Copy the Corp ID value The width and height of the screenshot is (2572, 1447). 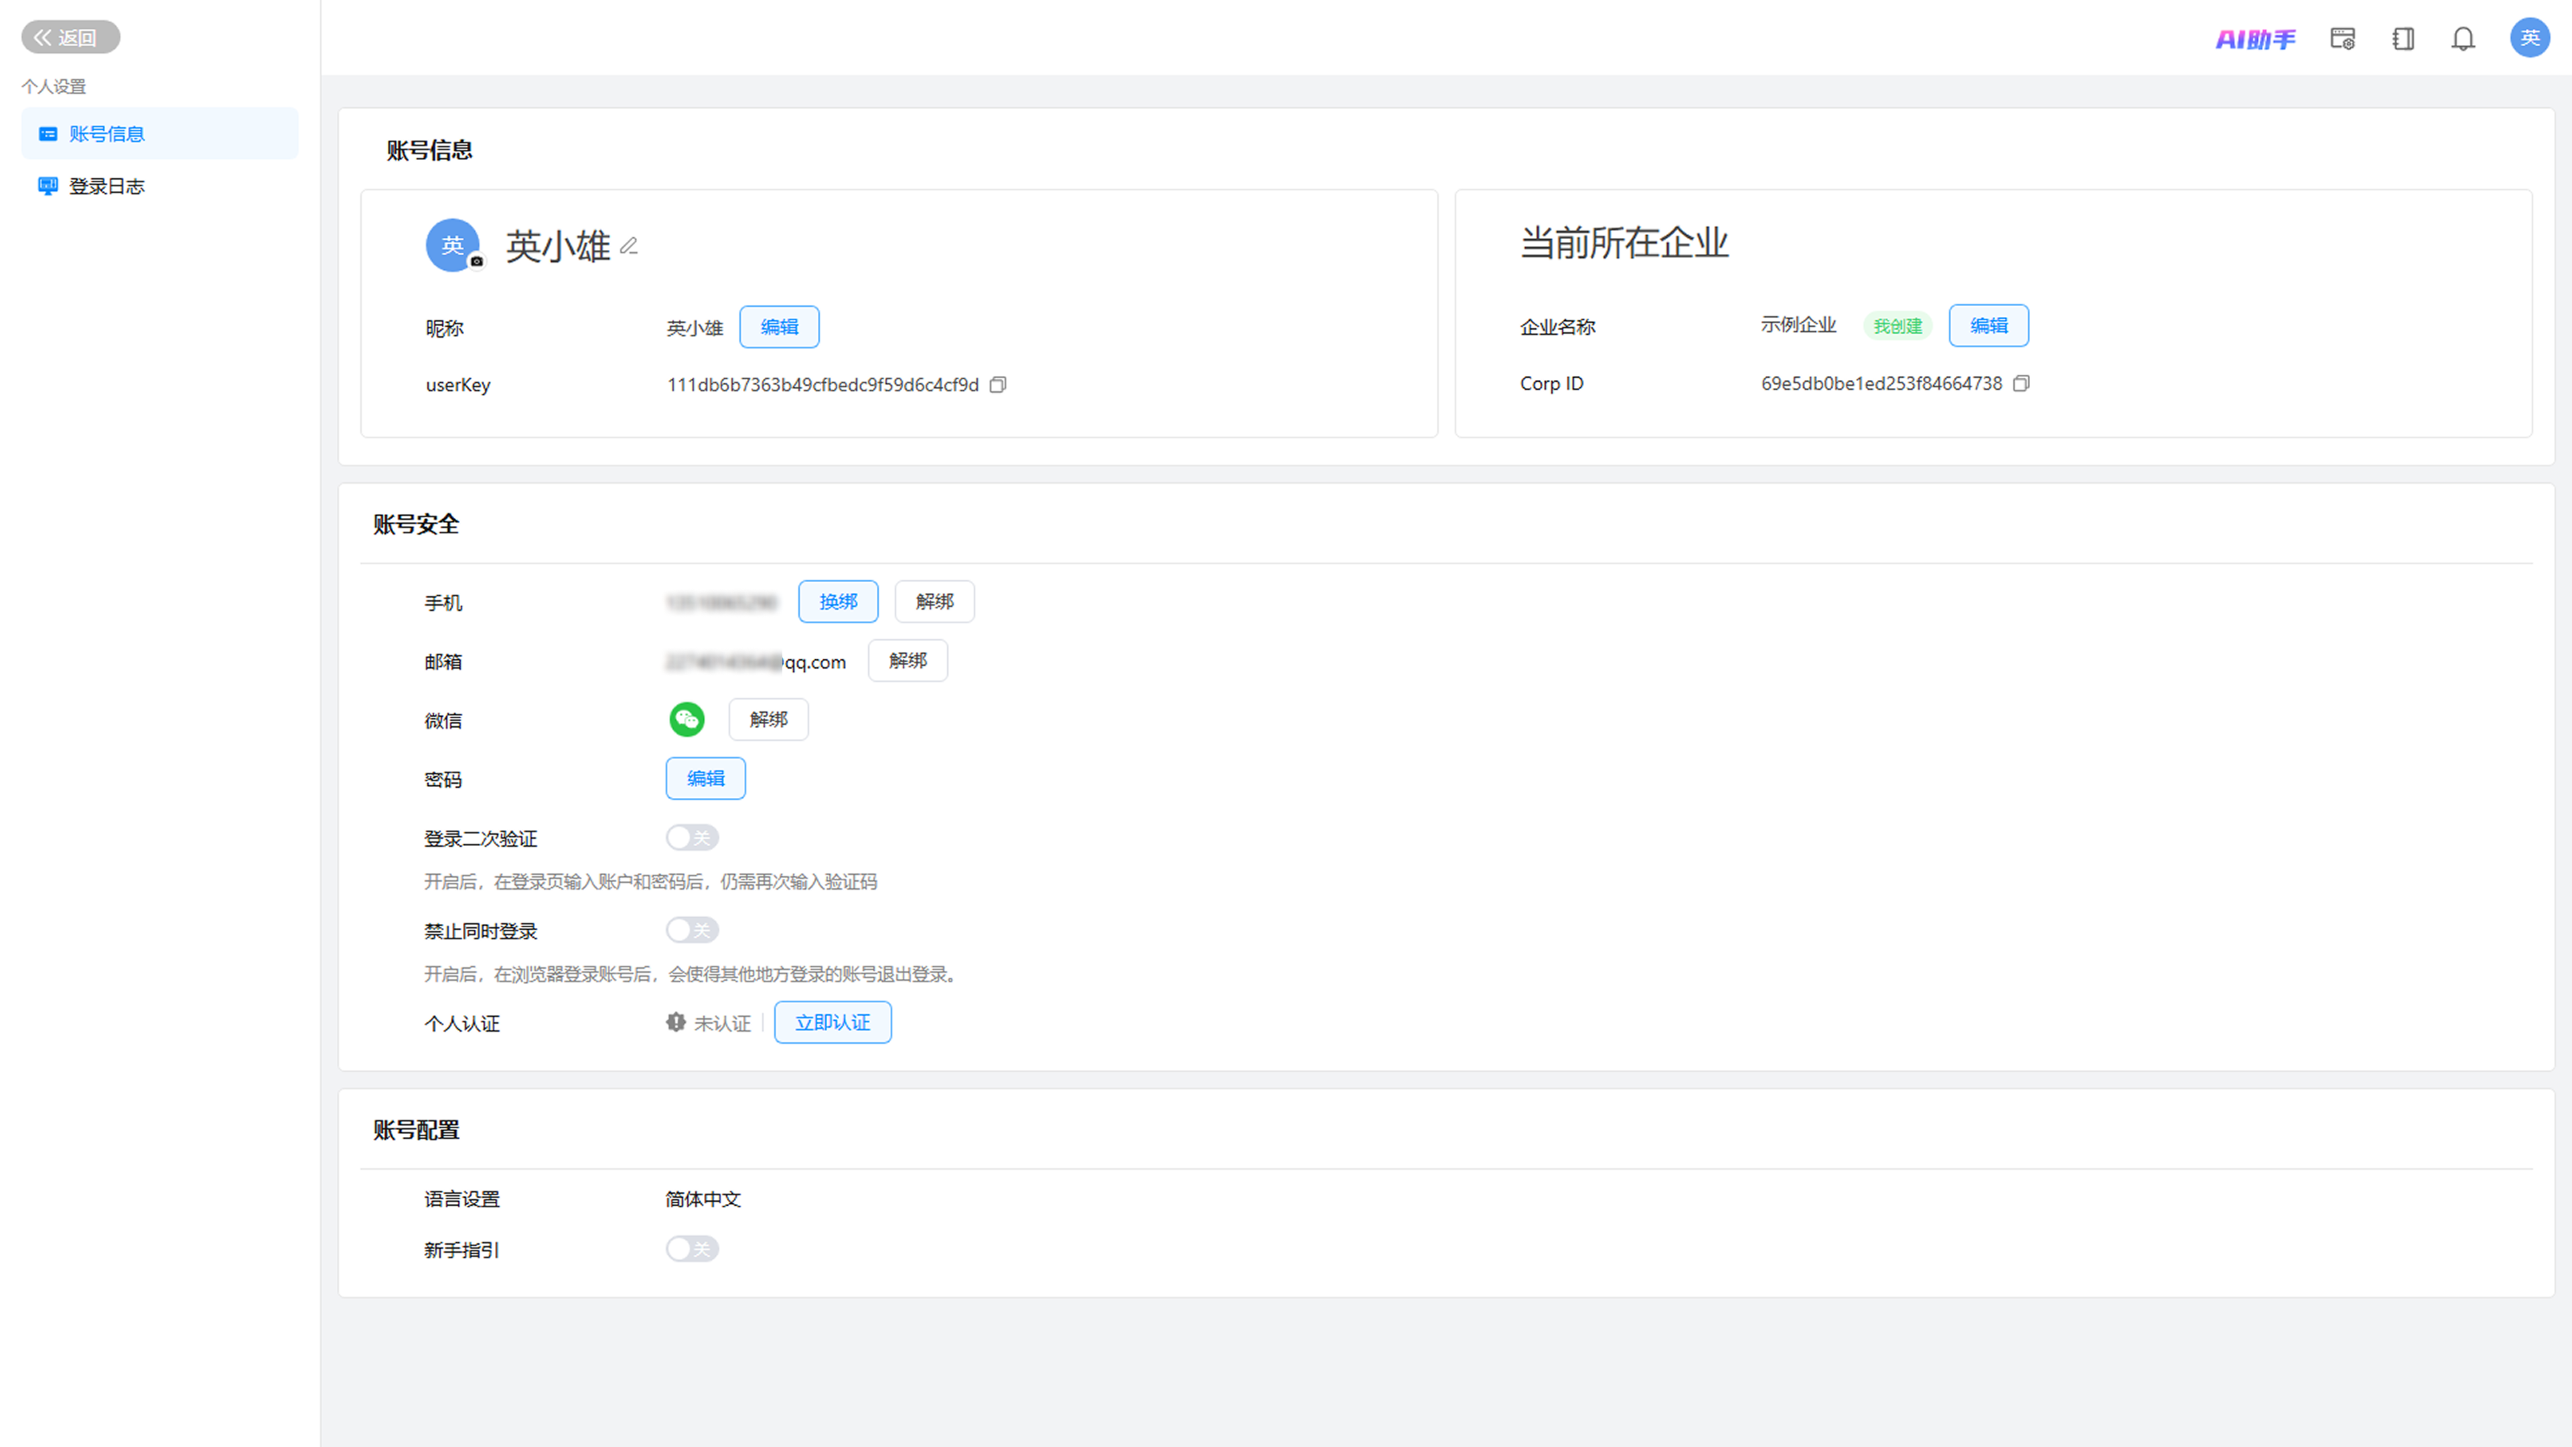click(x=2021, y=383)
